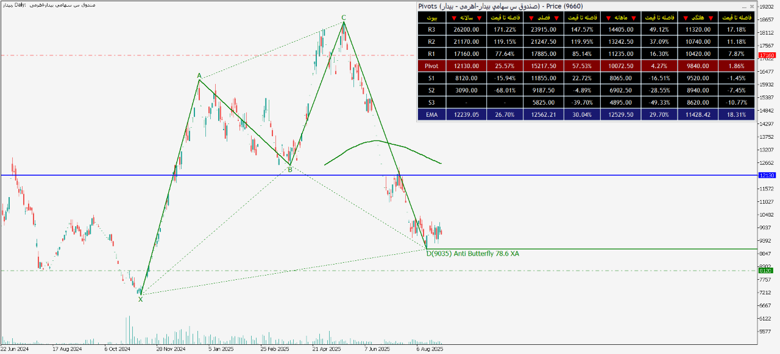Click the پیوت column header
Image resolution: width=780 pixels, height=354 pixels.
pos(431,18)
